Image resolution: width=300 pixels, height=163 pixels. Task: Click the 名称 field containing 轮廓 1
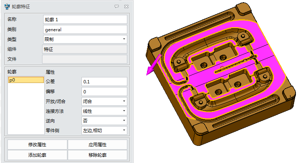point(85,19)
